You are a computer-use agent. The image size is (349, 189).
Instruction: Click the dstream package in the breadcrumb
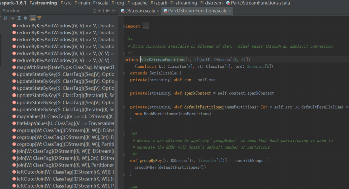click(x=212, y=3)
